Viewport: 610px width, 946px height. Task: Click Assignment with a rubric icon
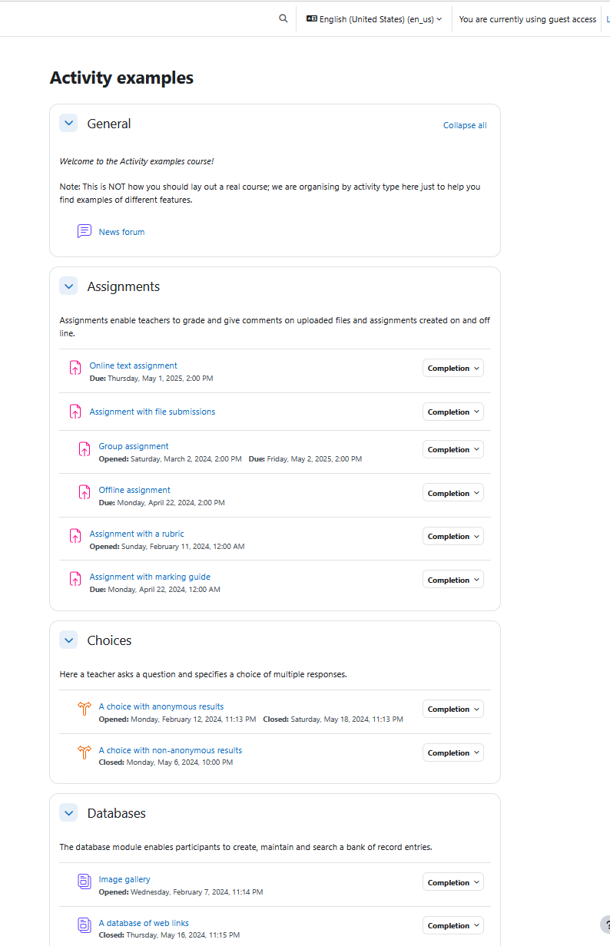pyautogui.click(x=75, y=536)
